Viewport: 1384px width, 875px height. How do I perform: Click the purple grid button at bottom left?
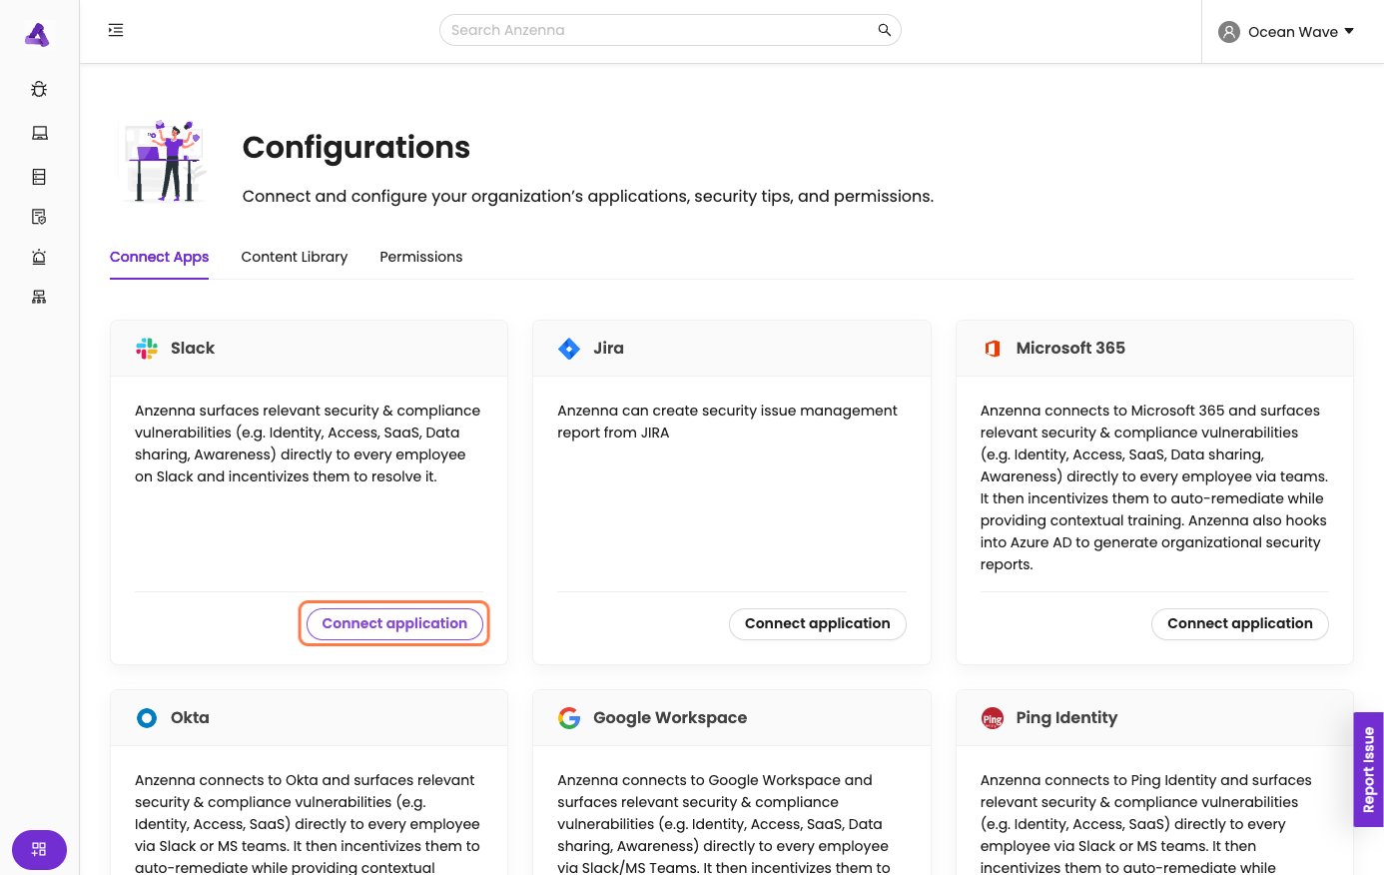pos(39,849)
